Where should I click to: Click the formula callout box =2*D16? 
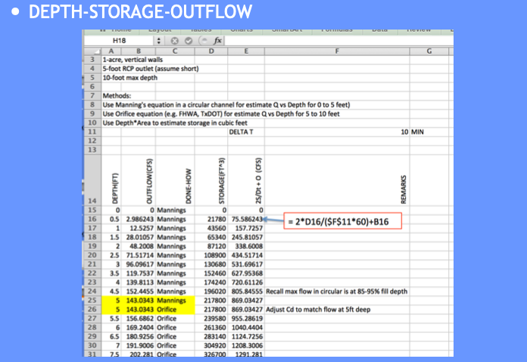342,221
